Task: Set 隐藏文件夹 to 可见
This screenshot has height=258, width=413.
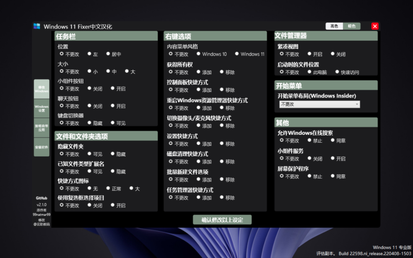Action: tap(95, 154)
